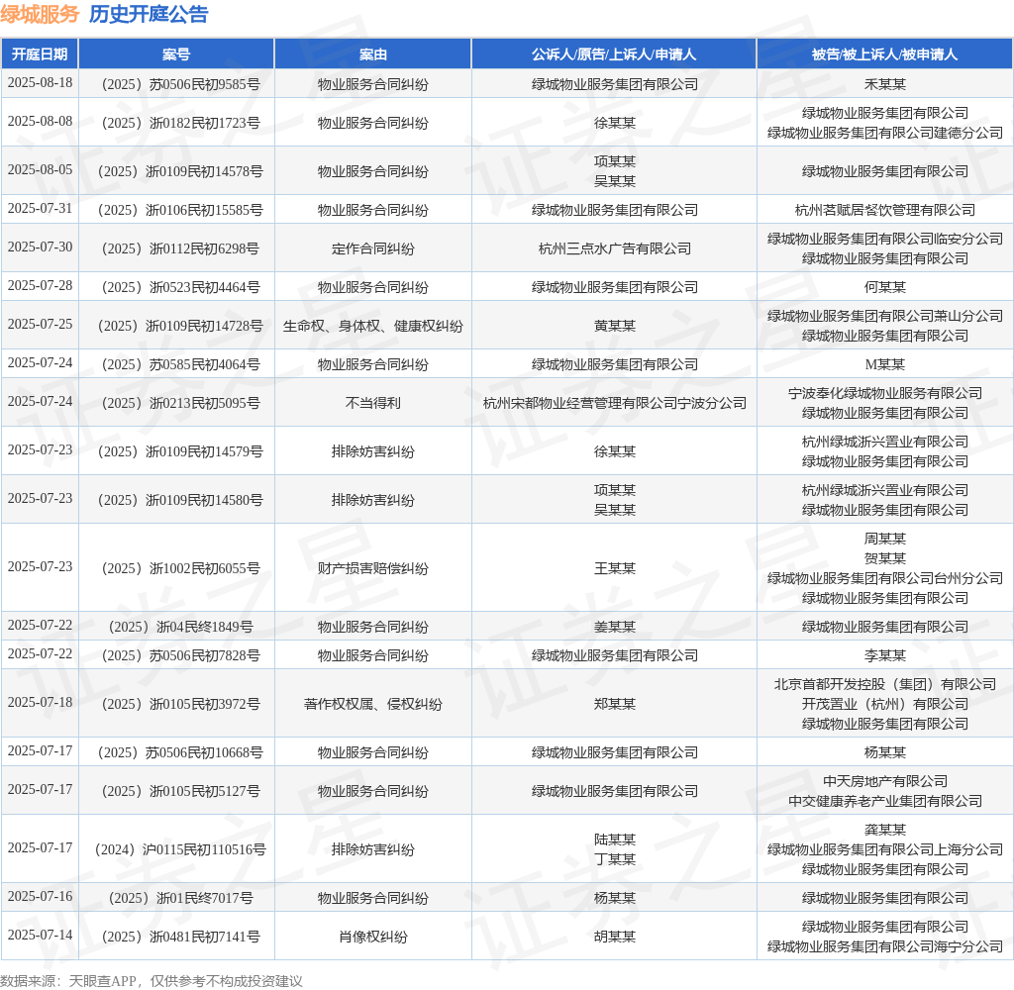
Task: Click the 案由 column header
Action: pos(373,54)
